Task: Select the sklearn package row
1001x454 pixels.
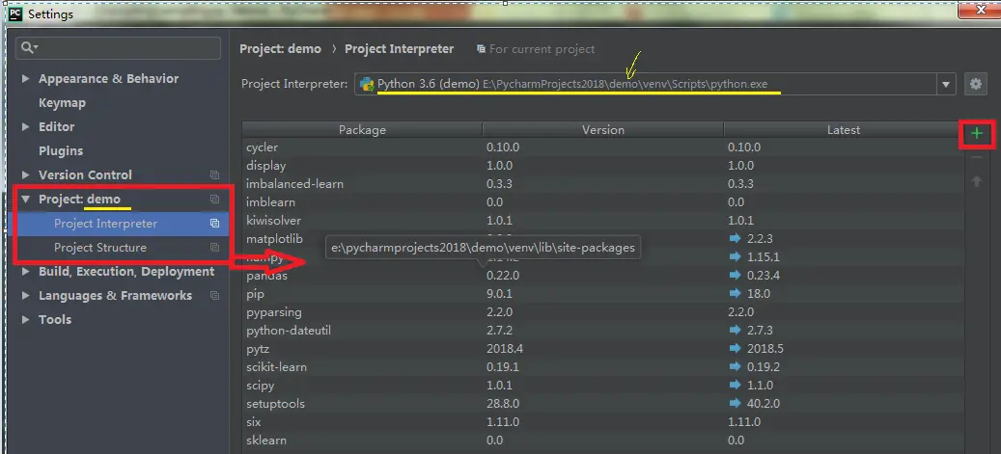Action: pos(602,441)
